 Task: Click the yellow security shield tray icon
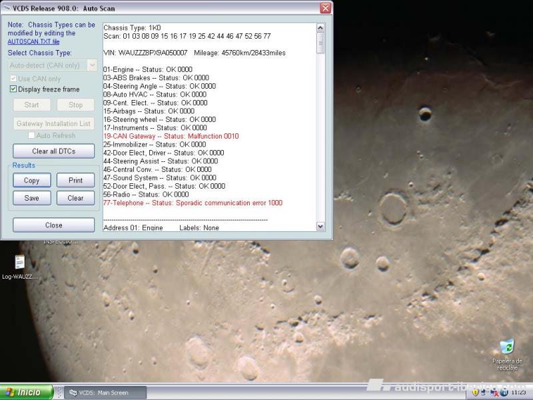[475, 392]
